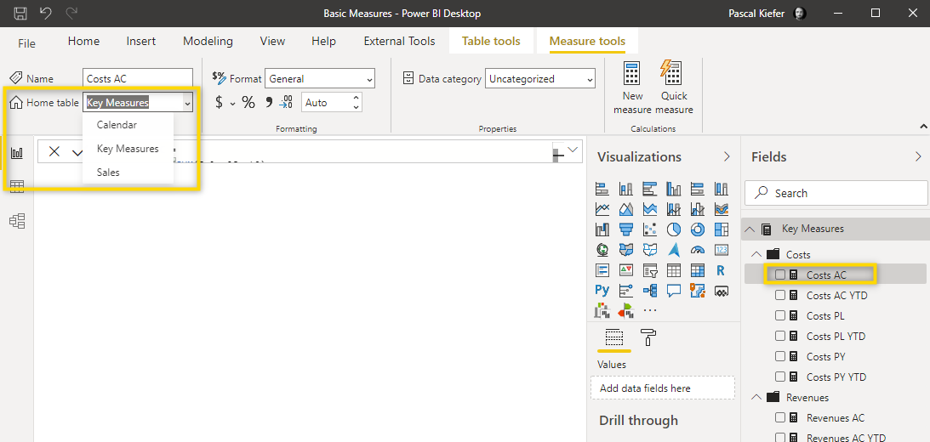Click the Name field containing Costs AC

138,79
